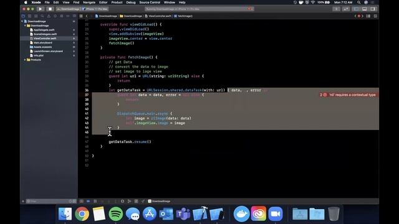Jump to the next issue arrow
The height and width of the screenshot is (224, 399).
click(x=362, y=16)
